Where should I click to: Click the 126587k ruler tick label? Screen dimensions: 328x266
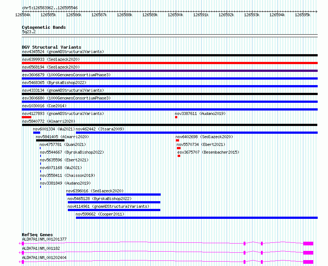tap(99, 15)
